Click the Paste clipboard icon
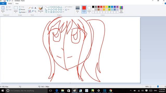 coord(3,8)
